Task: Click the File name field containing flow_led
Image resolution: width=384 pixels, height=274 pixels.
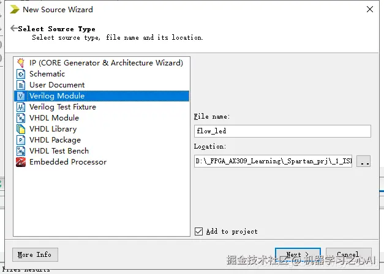Action: click(x=282, y=131)
